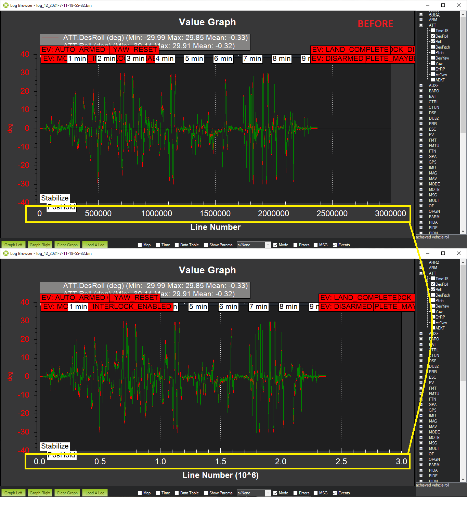This screenshot has height=506, width=467.
Task: Check ErrYaw under ATT in the upper window
Action: coord(433,74)
